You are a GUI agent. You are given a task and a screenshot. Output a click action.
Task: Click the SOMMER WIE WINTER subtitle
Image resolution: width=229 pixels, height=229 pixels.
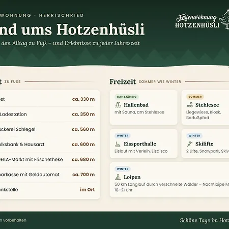tap(160, 82)
